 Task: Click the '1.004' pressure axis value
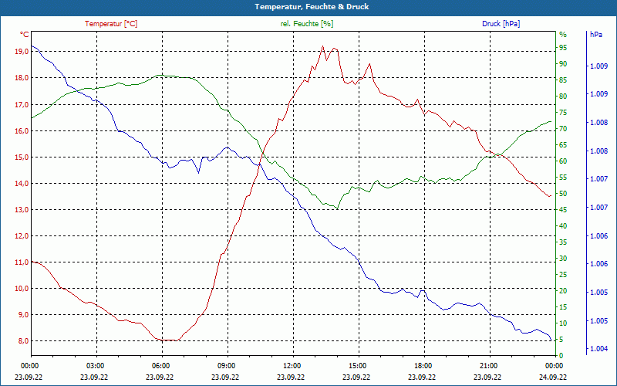599,349
